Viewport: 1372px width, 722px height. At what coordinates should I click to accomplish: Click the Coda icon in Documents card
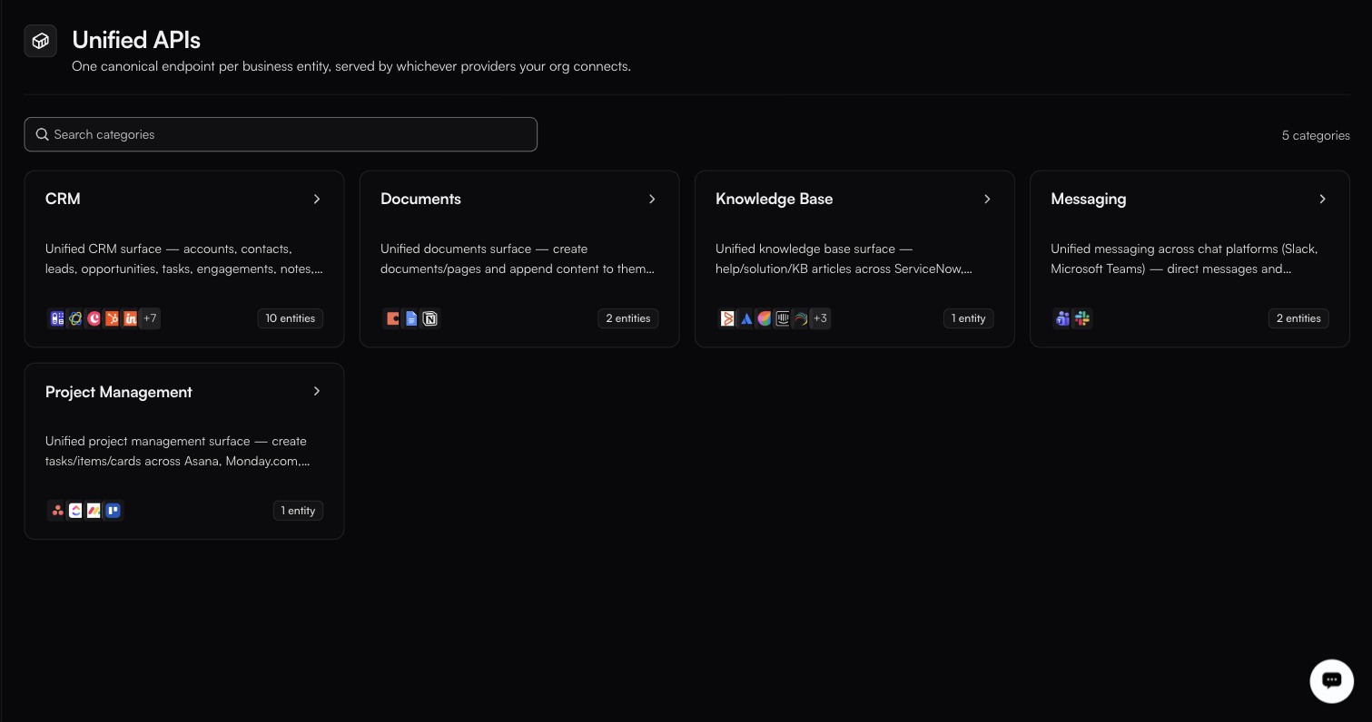tap(392, 318)
